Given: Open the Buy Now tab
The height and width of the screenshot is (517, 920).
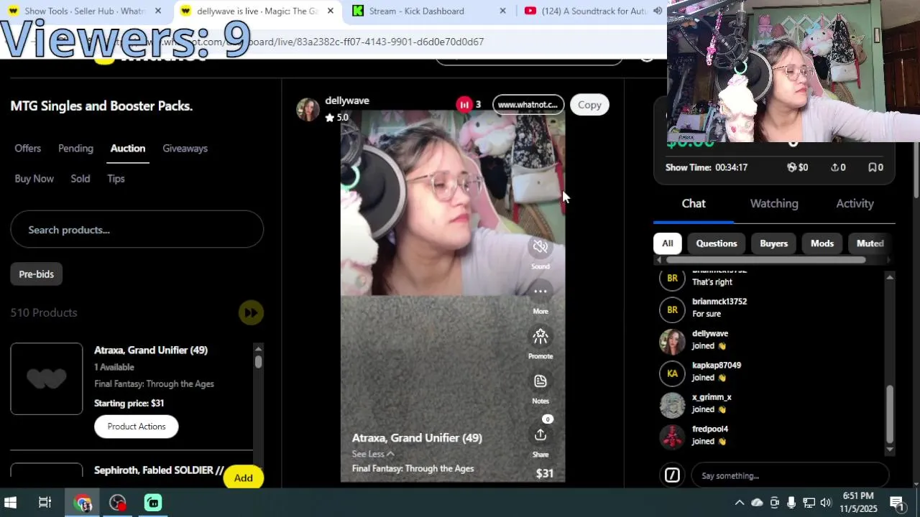Looking at the screenshot, I should 34,179.
